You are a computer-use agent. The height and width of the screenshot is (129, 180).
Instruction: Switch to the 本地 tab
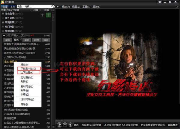click(x=13, y=7)
